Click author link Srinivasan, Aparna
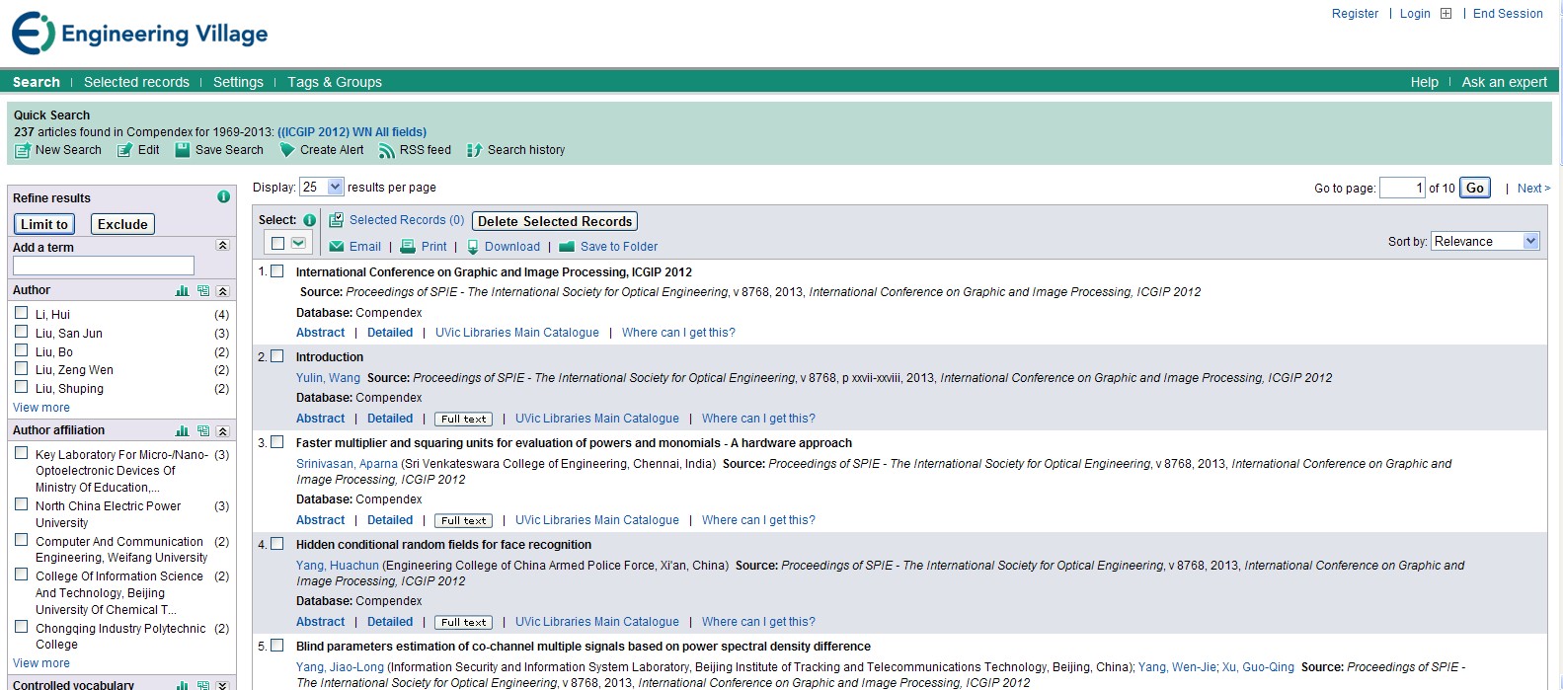Viewport: 1563px width, 690px height. [x=347, y=464]
